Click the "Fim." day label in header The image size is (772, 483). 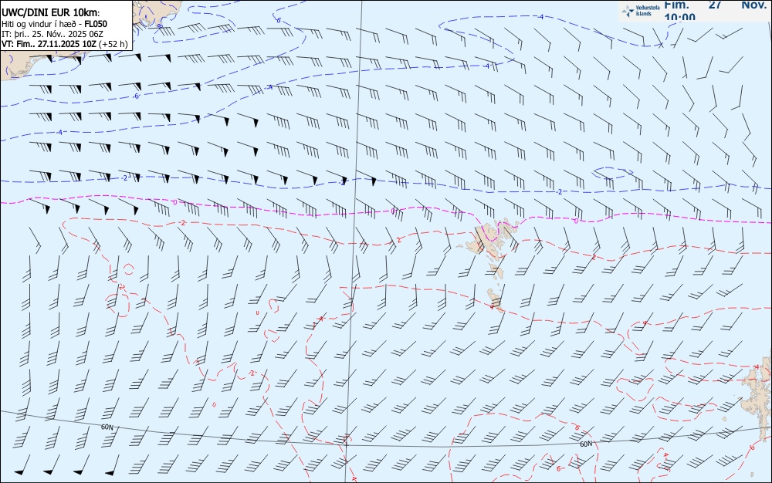676,5
